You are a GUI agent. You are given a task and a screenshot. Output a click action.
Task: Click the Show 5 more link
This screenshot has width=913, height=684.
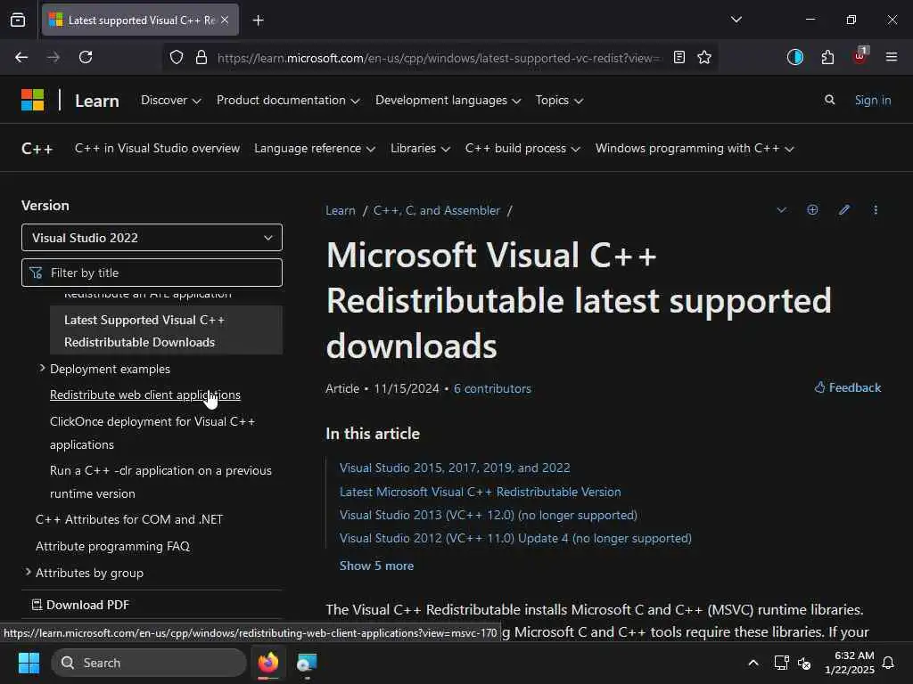[x=377, y=566]
